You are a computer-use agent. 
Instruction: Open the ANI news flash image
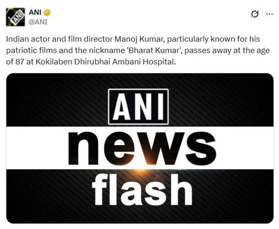tap(139, 148)
